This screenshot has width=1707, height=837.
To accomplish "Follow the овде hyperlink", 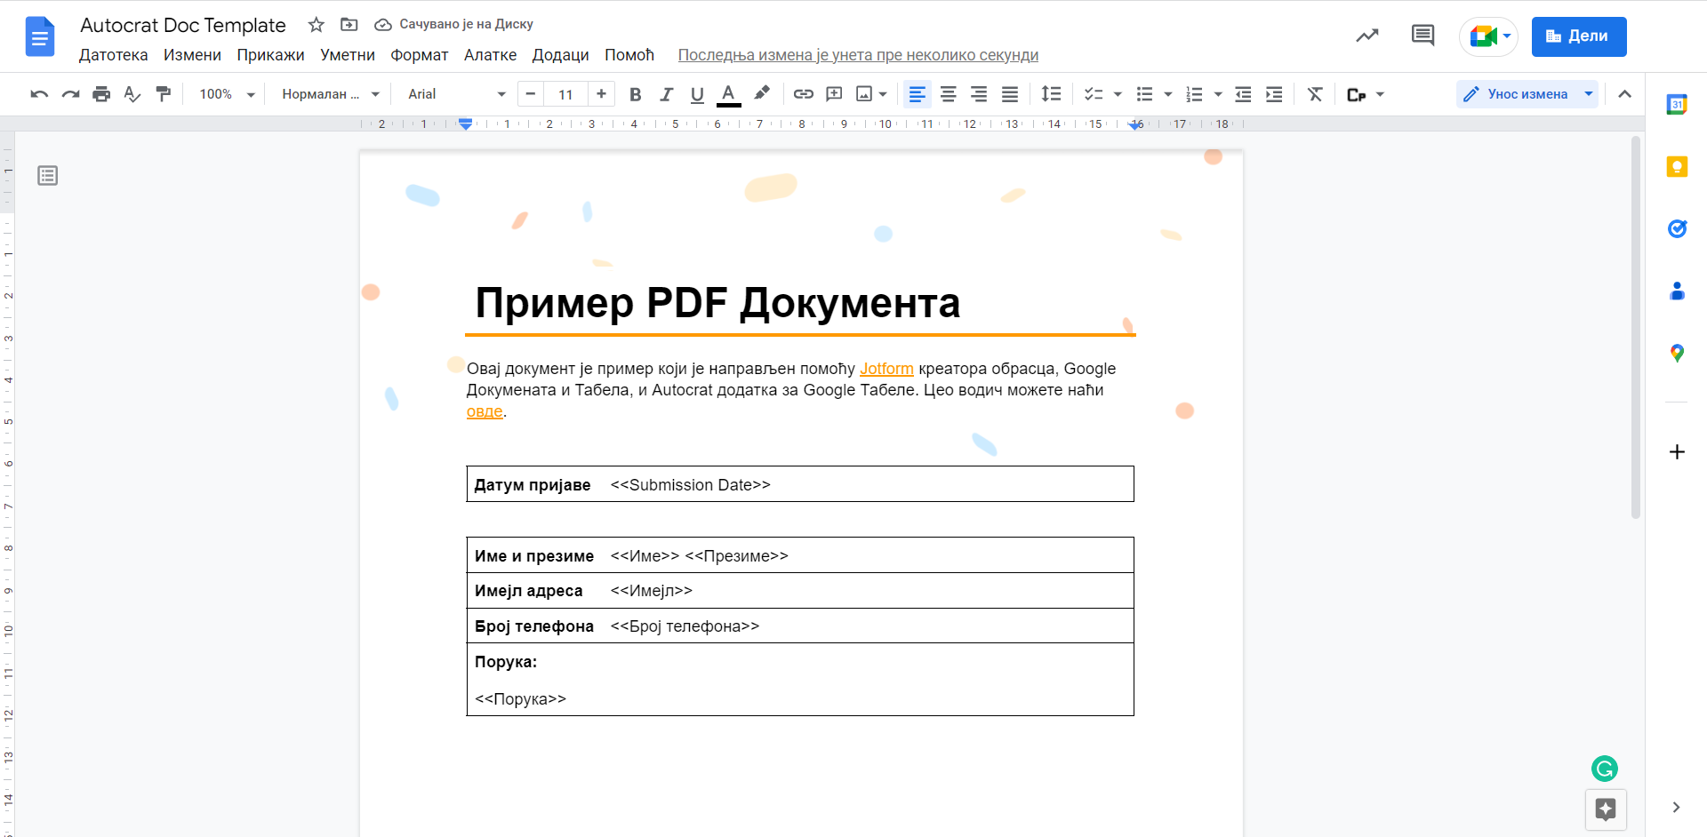I will click(x=485, y=411).
